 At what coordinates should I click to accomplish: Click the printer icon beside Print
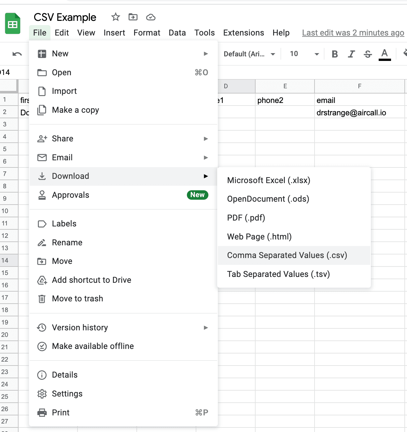point(42,412)
